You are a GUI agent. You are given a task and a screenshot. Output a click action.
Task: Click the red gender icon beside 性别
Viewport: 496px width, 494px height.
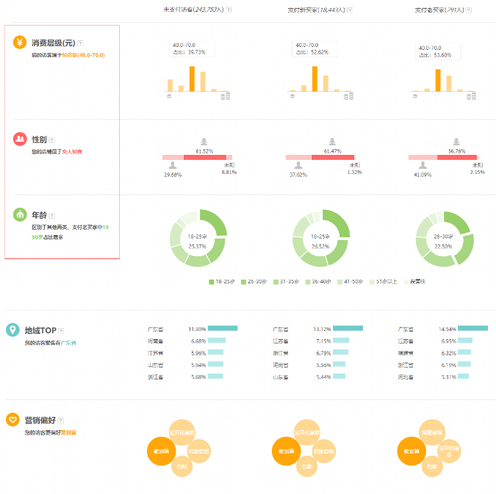20,139
